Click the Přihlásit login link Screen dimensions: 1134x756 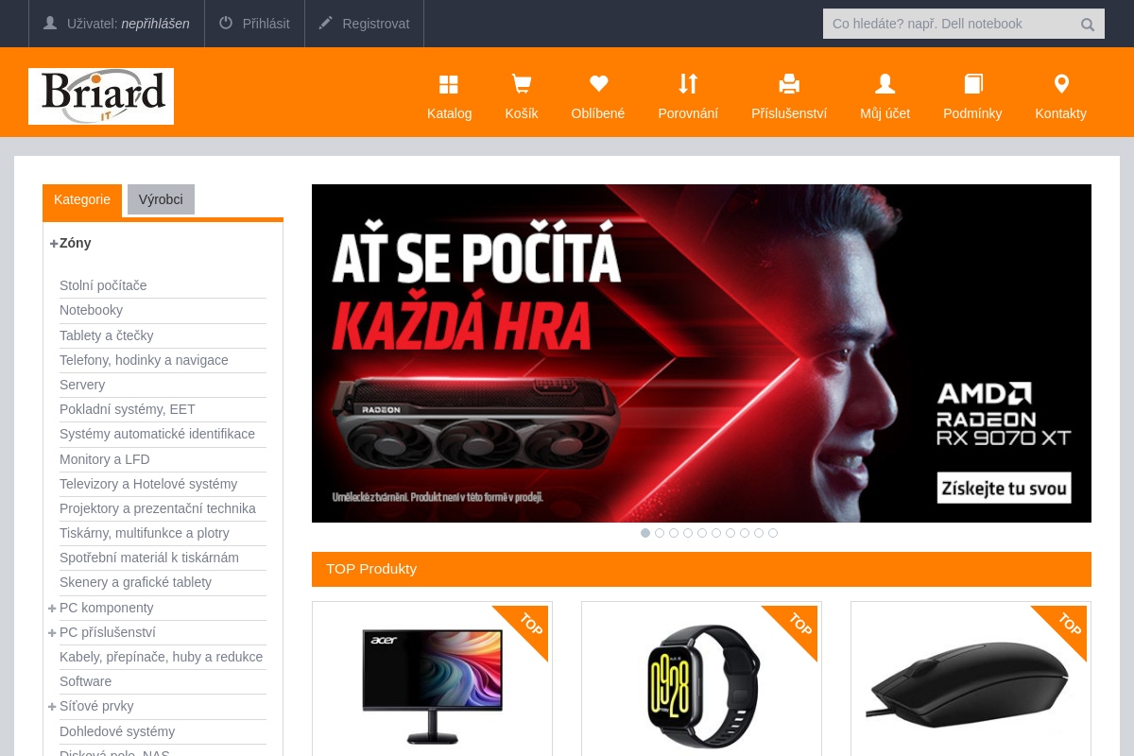(266, 24)
